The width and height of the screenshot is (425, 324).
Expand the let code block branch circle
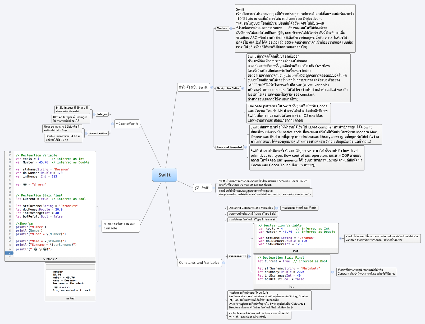332,272
